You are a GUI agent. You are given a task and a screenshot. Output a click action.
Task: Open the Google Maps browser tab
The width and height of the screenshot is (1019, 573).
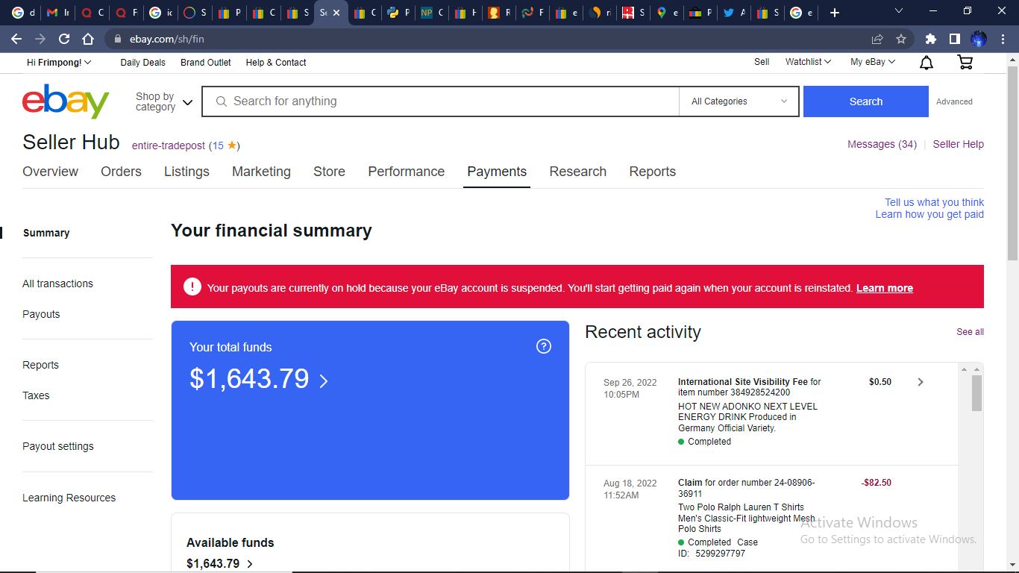[x=667, y=13]
